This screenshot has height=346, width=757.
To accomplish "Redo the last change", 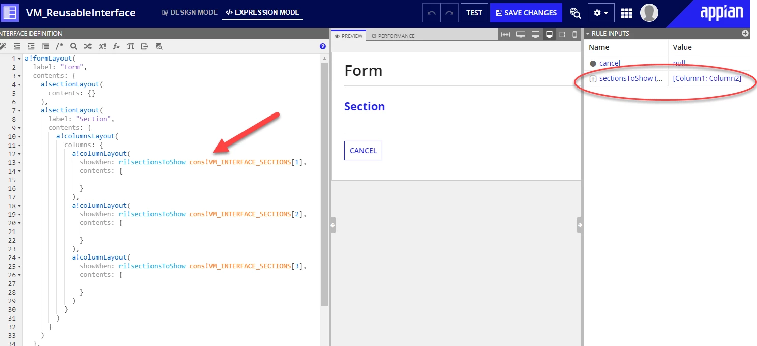I will click(449, 13).
